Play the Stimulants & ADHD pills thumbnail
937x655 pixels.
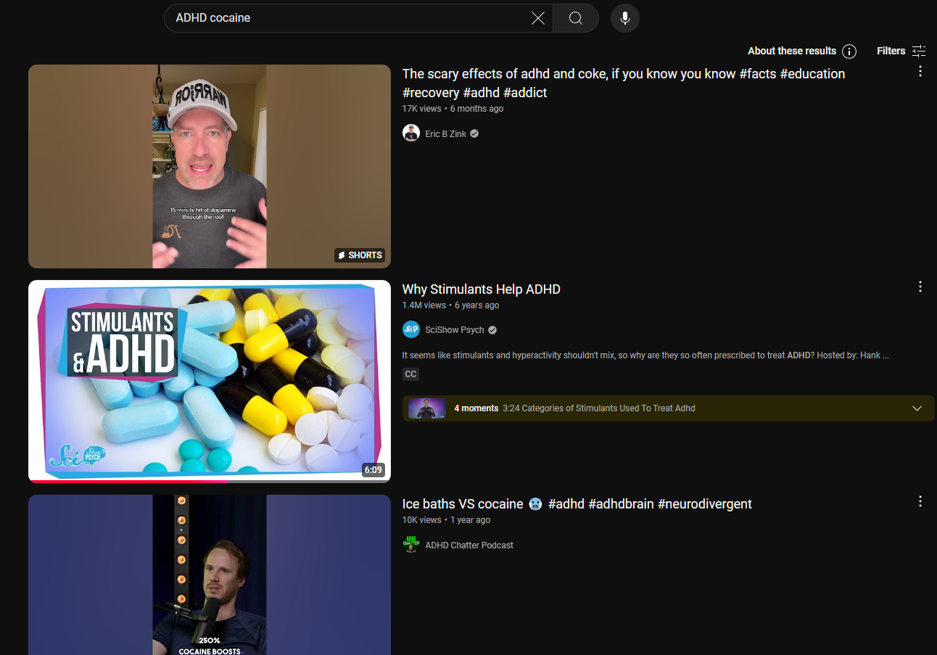tap(210, 381)
